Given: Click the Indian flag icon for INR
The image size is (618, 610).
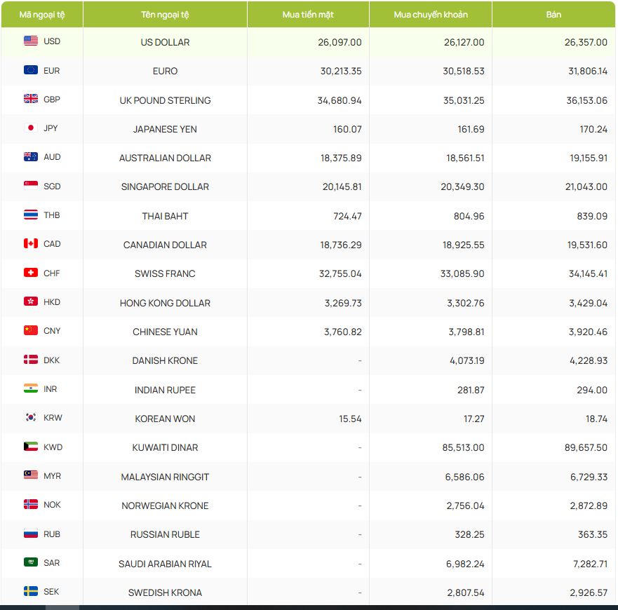Looking at the screenshot, I should point(31,388).
